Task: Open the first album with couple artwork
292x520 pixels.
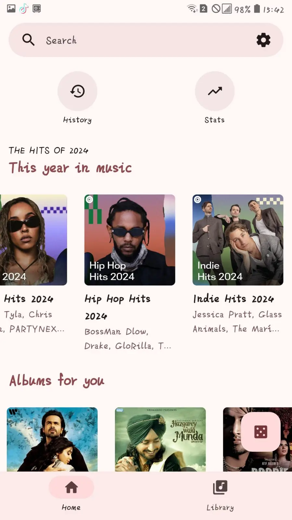Action: 52,439
